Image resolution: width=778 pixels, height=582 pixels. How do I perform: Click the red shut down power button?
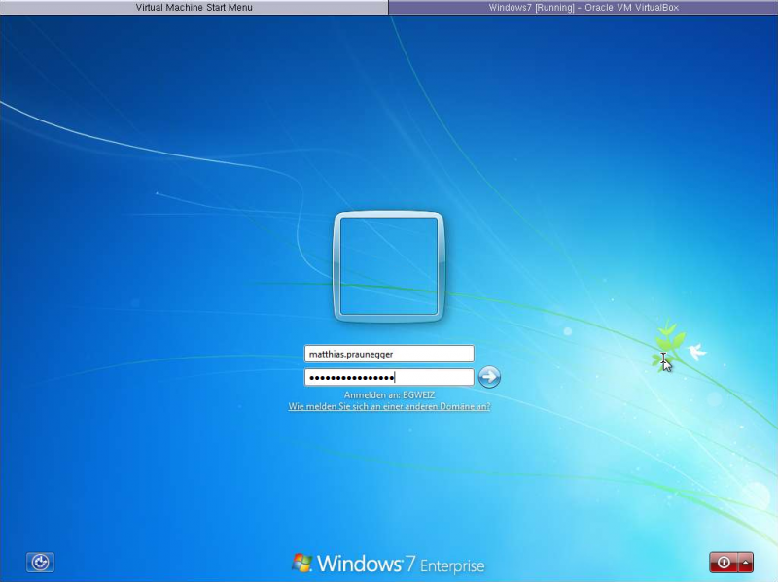[724, 563]
